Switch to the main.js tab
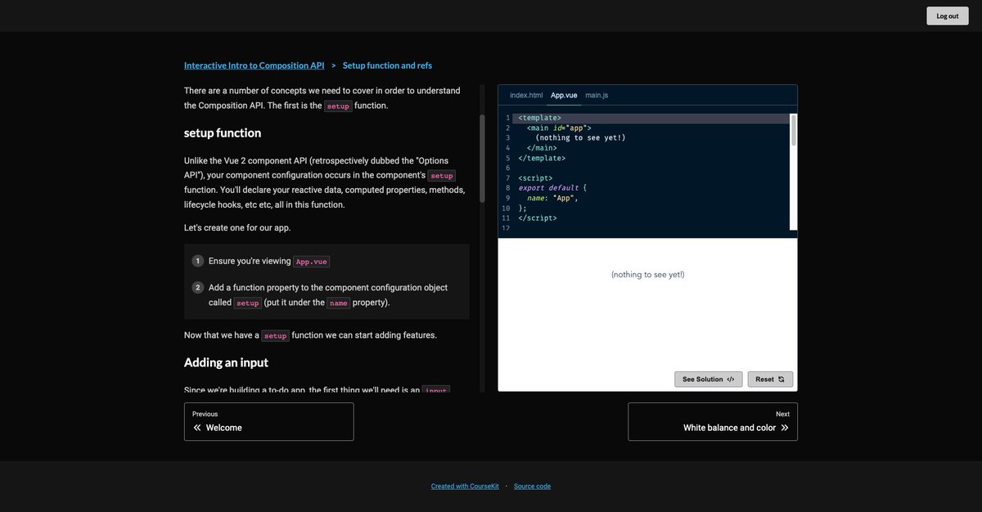The width and height of the screenshot is (982, 512). tap(597, 95)
